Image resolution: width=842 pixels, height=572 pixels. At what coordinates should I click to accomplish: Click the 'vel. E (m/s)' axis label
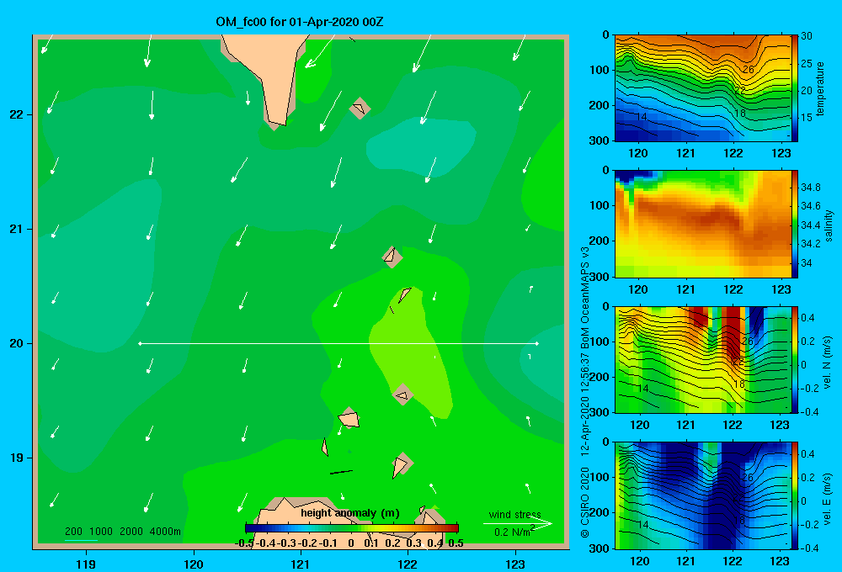pyautogui.click(x=827, y=499)
